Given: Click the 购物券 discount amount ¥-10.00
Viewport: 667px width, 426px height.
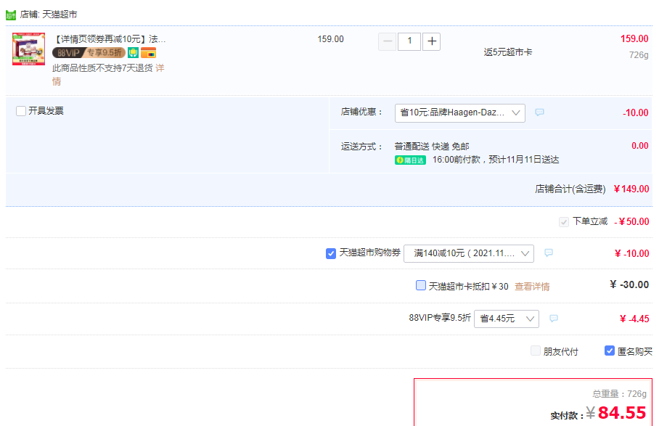Looking at the screenshot, I should tap(631, 254).
